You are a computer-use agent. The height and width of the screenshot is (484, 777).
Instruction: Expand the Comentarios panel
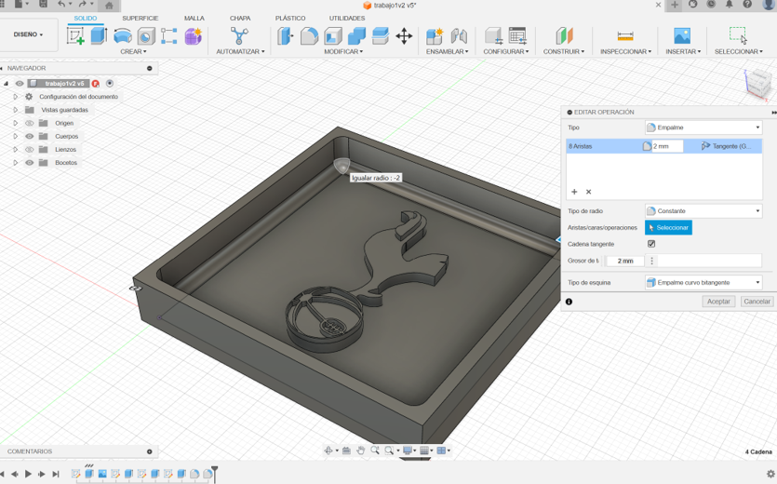tap(150, 451)
